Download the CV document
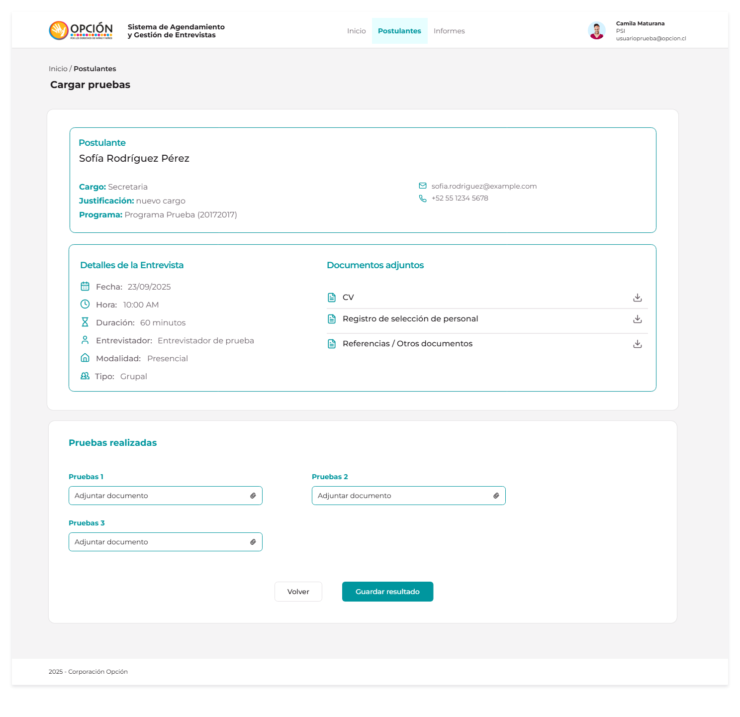This screenshot has width=740, height=717. (637, 298)
